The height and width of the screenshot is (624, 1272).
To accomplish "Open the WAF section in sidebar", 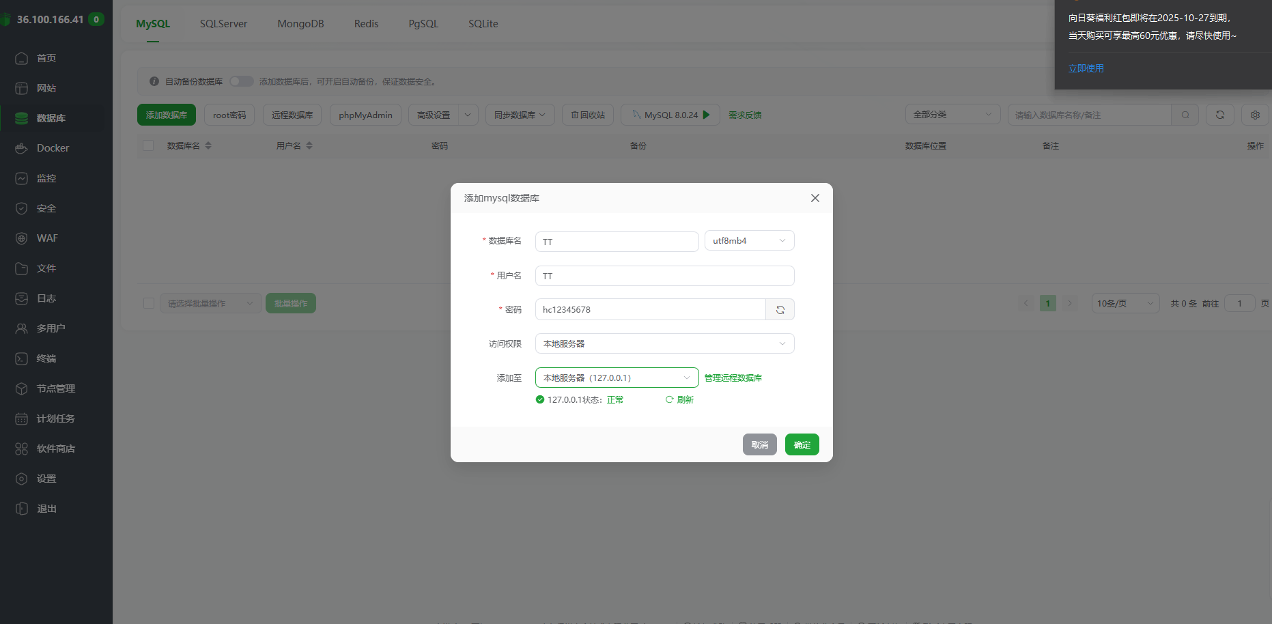I will coord(46,238).
